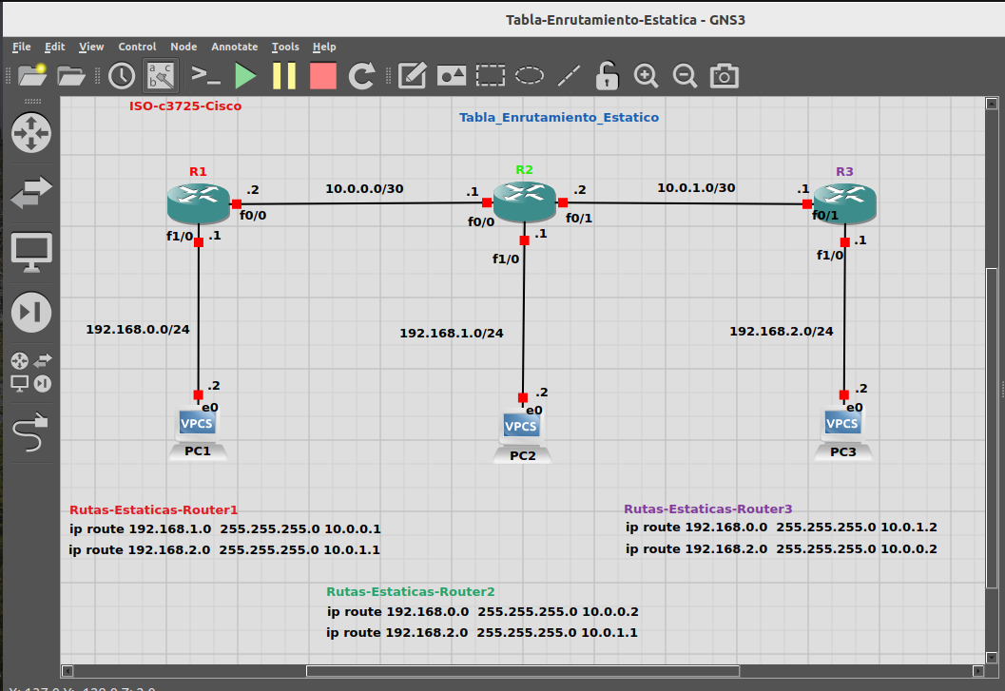Image resolution: width=1005 pixels, height=691 pixels.
Task: Browse routers in the device sidebar
Action: coord(31,133)
